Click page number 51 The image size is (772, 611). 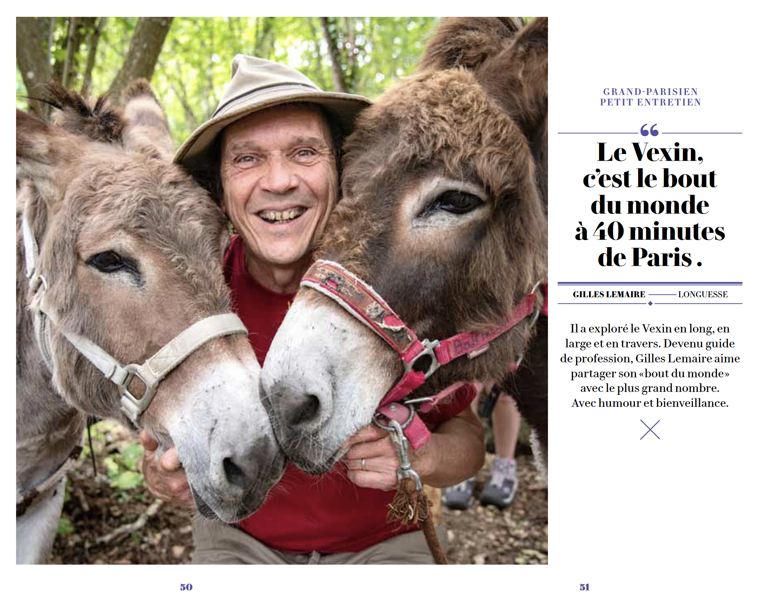(x=585, y=587)
